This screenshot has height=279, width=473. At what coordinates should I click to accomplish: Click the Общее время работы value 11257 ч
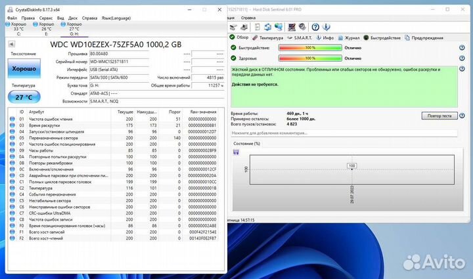[208, 85]
